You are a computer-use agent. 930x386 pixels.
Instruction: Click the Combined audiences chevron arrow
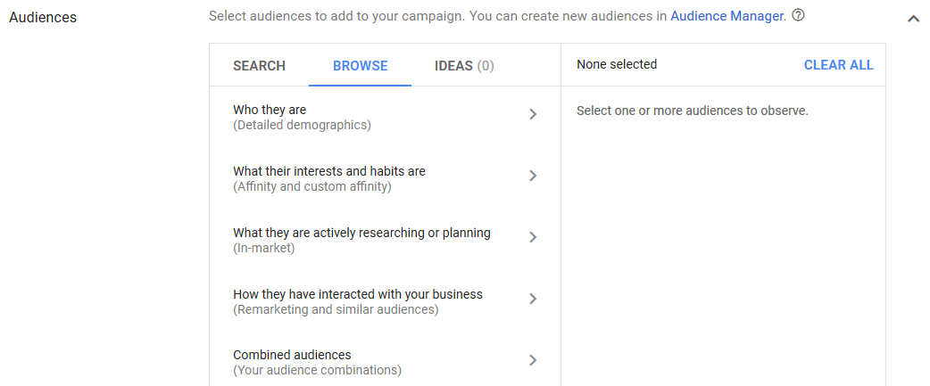[533, 360]
